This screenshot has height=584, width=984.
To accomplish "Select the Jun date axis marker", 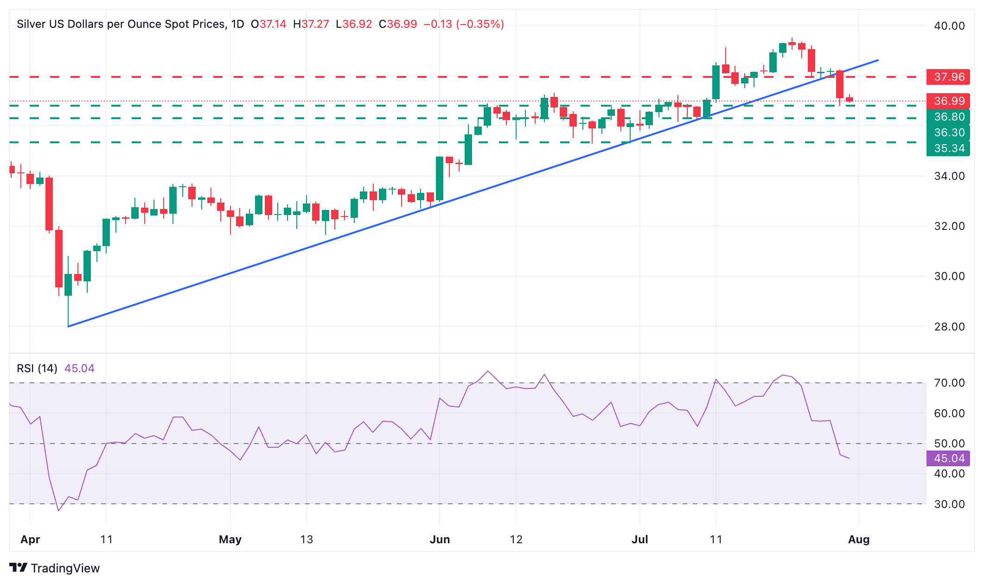I will click(440, 540).
